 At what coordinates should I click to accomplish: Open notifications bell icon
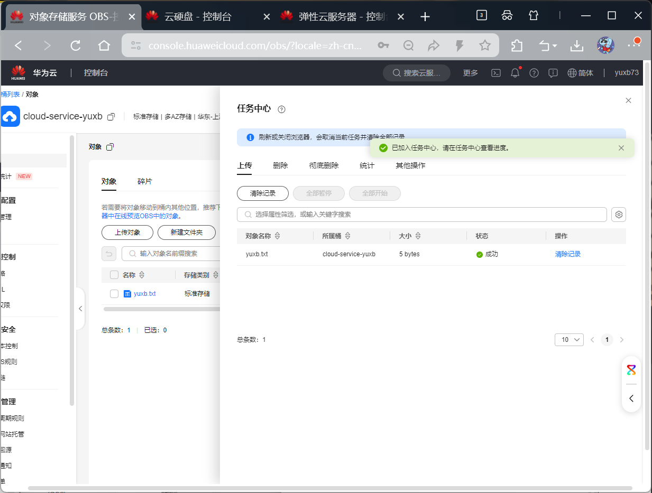pyautogui.click(x=515, y=73)
